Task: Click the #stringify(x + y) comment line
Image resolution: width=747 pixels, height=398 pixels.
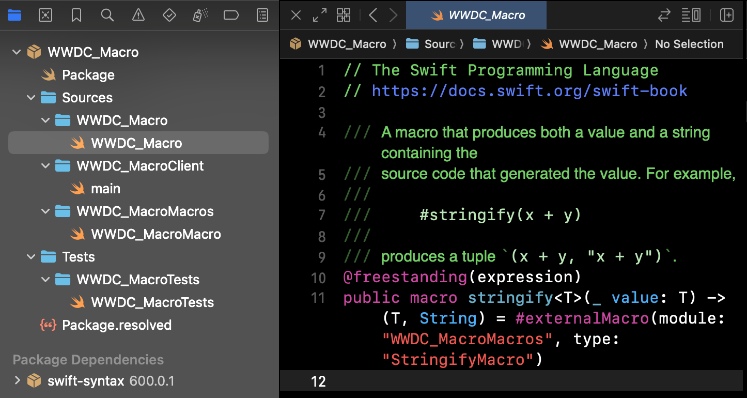Action: coord(500,215)
